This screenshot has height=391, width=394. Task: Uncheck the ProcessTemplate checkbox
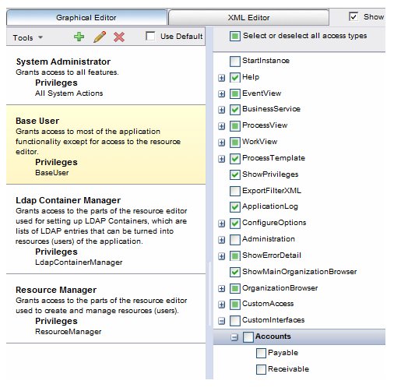pyautogui.click(x=235, y=159)
